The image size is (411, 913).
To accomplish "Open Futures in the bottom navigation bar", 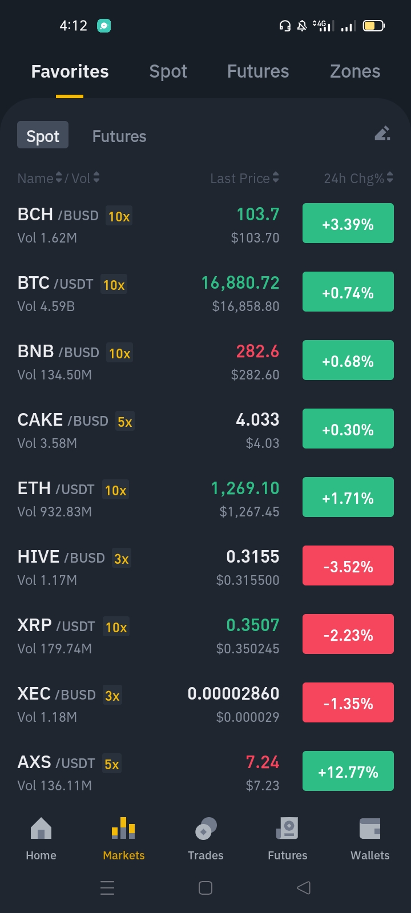I will tap(288, 839).
